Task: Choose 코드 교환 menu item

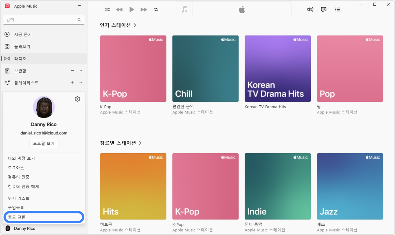Action: 44,217
